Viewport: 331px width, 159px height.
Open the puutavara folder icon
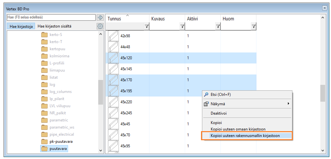click(x=44, y=149)
